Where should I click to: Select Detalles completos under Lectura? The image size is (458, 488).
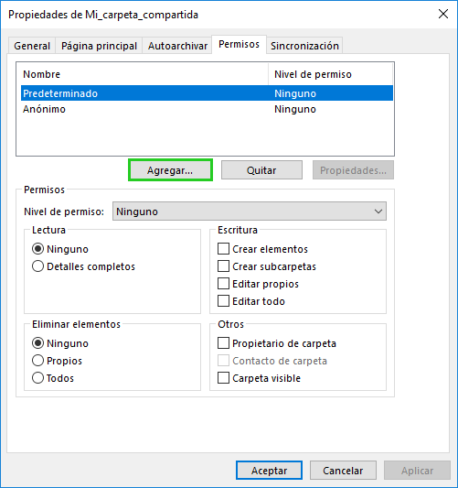pyautogui.click(x=83, y=266)
